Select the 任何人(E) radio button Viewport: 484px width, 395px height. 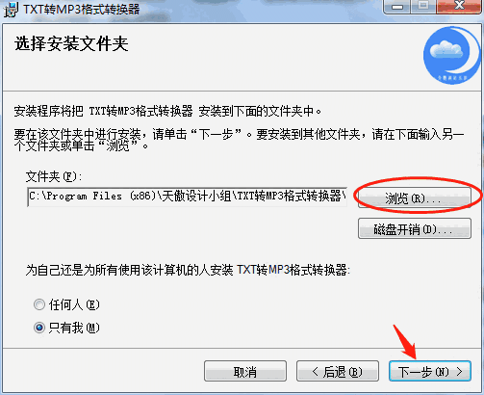(x=39, y=304)
